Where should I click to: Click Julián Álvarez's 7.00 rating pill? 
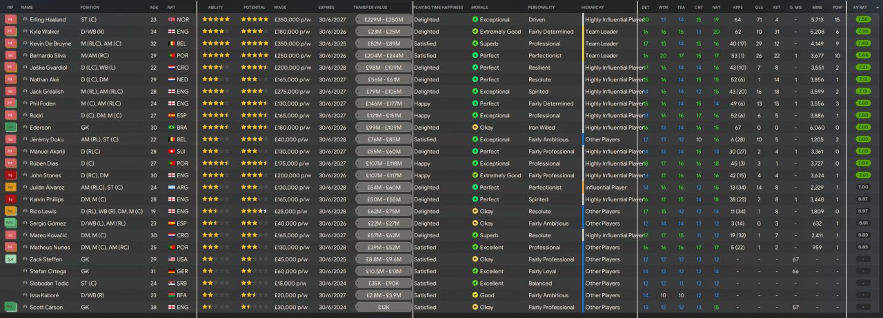point(862,188)
